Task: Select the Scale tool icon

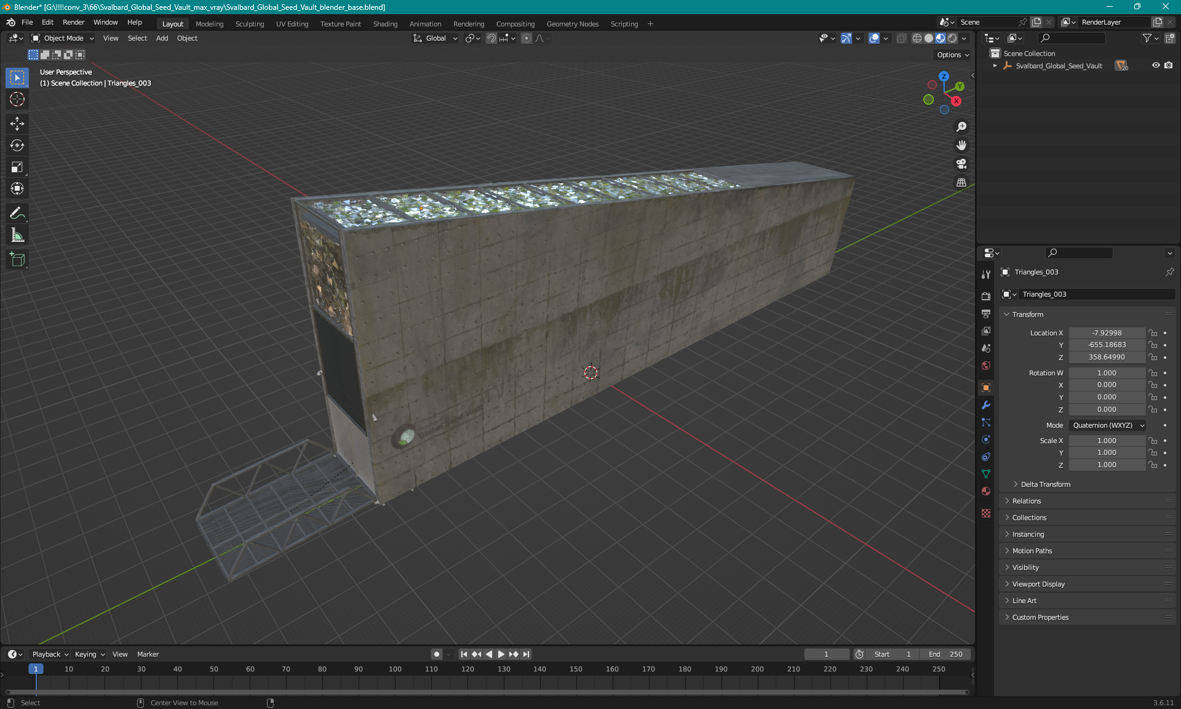Action: click(18, 167)
